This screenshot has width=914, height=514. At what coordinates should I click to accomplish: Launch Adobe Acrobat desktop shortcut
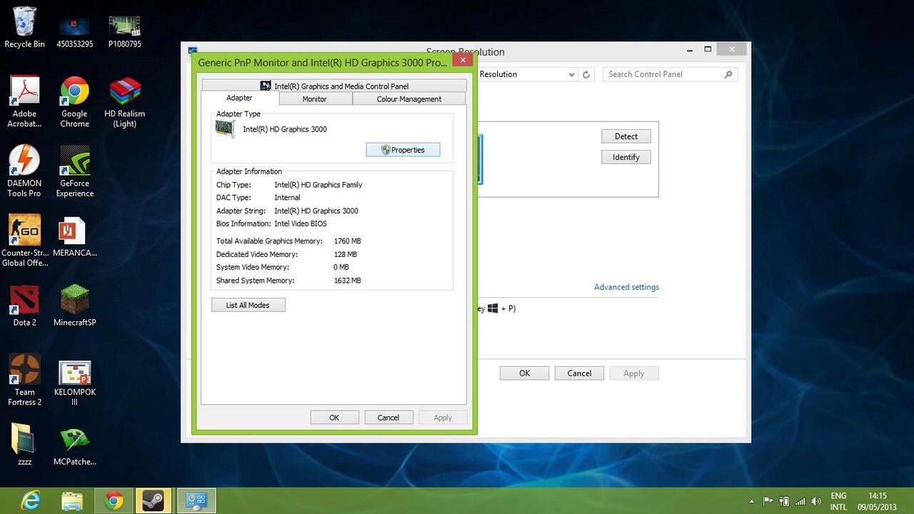pos(24,101)
